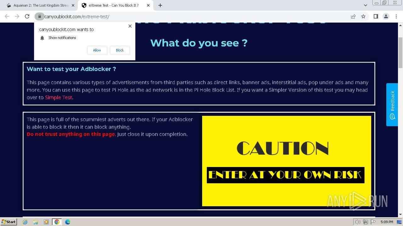Image resolution: width=403 pixels, height=226 pixels.
Task: Click the share page icon
Action: coord(353,16)
